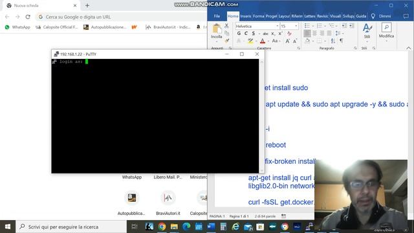
Task: Expand the numbered list dropdown arrow
Action: pos(325,26)
